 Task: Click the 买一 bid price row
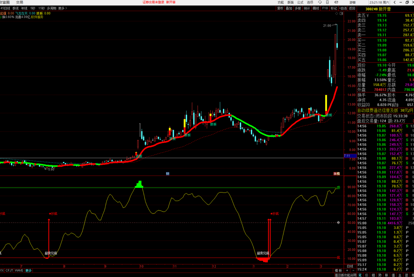tap(385, 40)
